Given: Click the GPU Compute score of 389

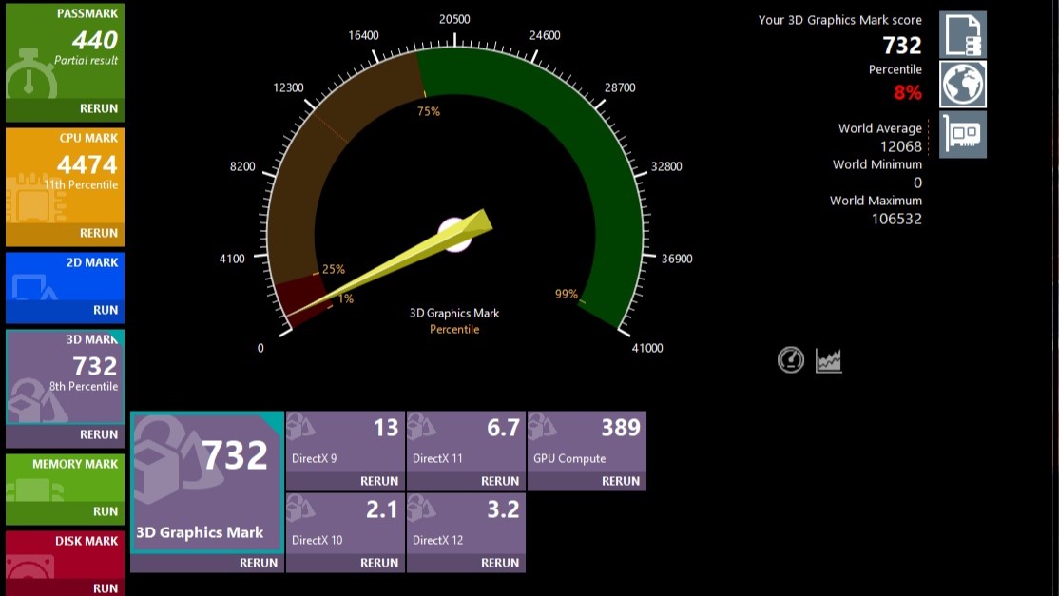Looking at the screenshot, I should click(621, 427).
